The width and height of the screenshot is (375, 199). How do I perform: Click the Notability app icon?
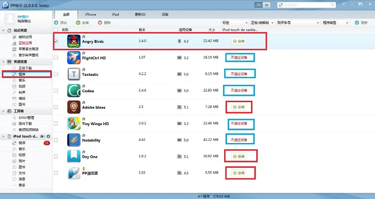(x=74, y=140)
